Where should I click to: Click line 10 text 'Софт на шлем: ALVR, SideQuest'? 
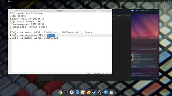point(35,38)
